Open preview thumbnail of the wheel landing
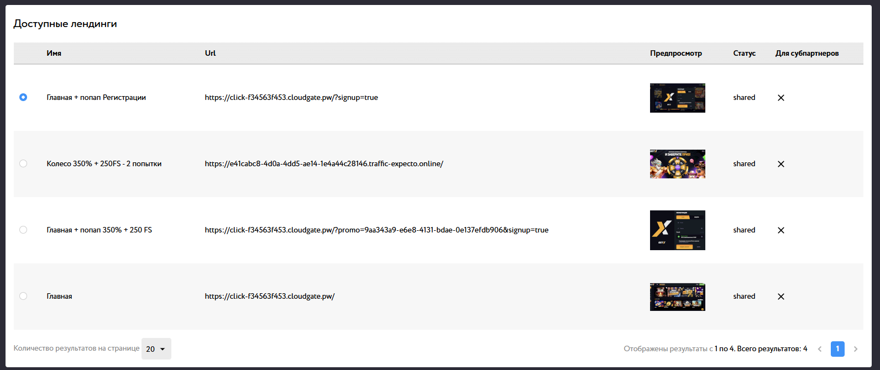The width and height of the screenshot is (880, 370). [677, 164]
